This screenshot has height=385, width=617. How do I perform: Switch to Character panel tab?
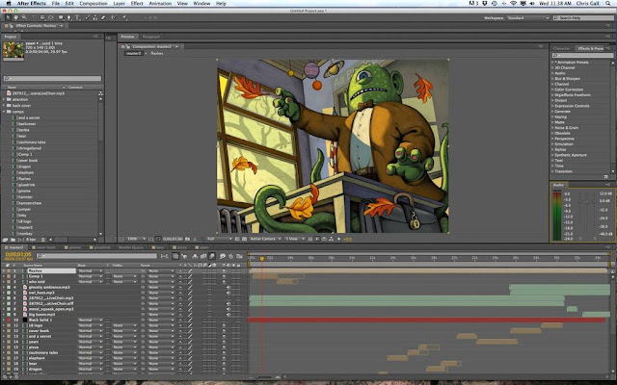coord(561,49)
